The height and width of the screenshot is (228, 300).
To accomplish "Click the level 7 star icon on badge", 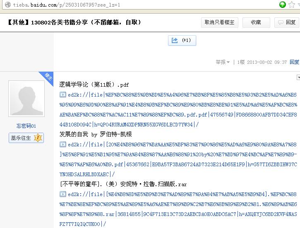I will (x=38, y=138).
